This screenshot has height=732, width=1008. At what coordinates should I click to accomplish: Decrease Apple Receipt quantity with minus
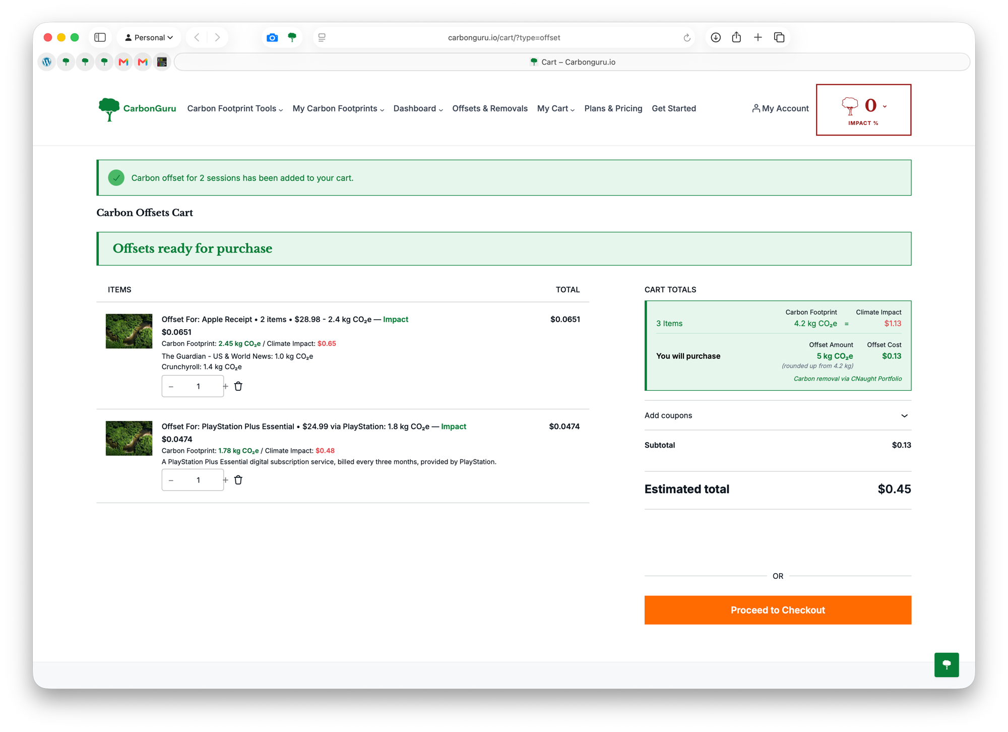click(x=171, y=387)
